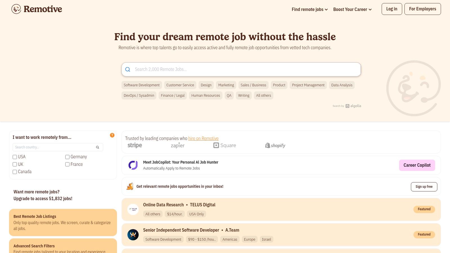Click Meet JobCopilot: Your Personal AI Job Hunter
The height and width of the screenshot is (253, 450).
181,162
